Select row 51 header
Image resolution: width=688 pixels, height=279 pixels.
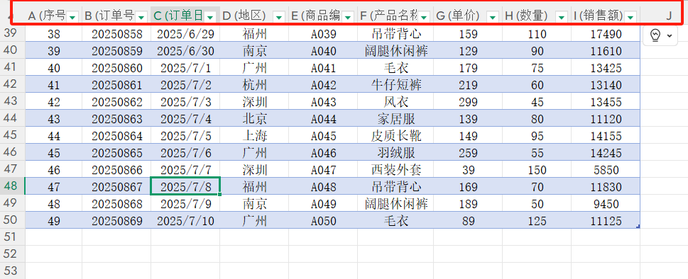[12, 237]
